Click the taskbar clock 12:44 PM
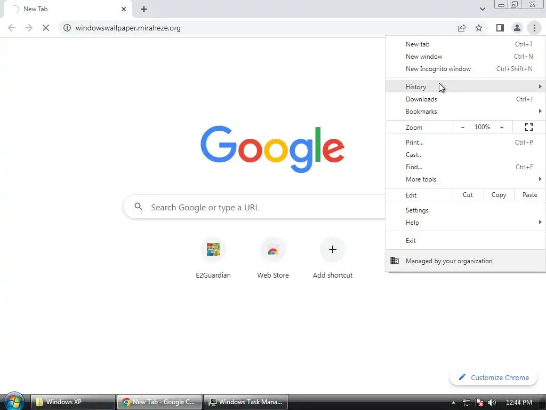Image resolution: width=546 pixels, height=410 pixels. (x=519, y=403)
